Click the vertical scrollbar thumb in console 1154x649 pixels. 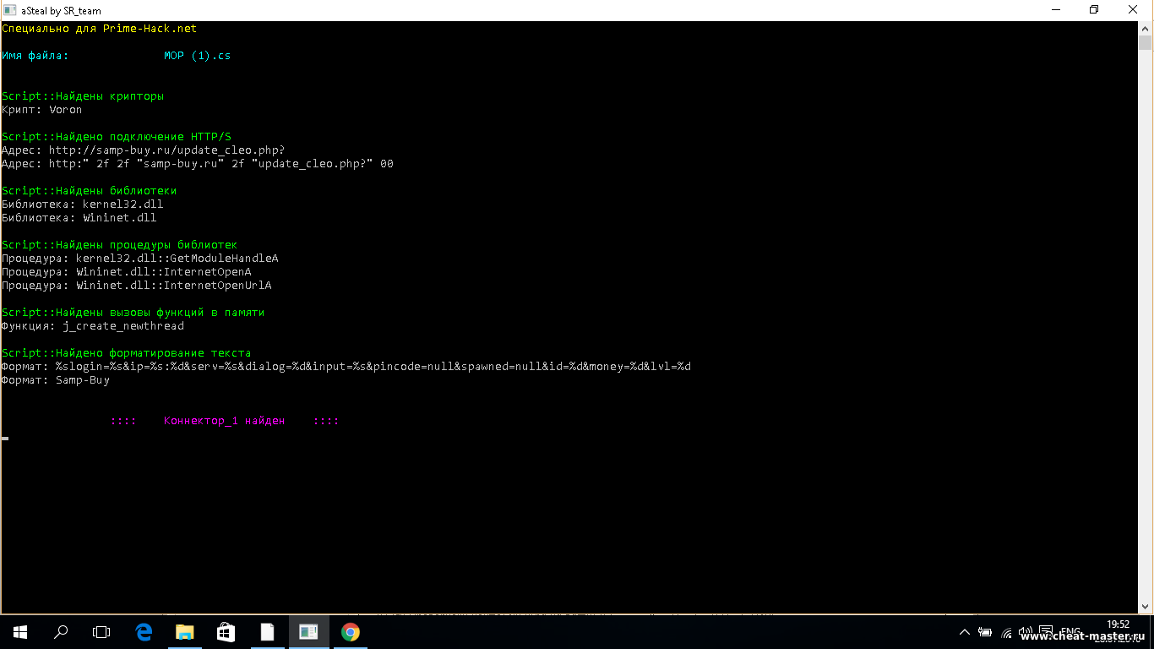click(1145, 44)
